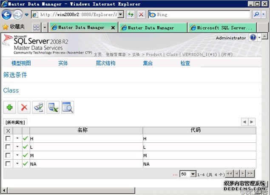Image resolution: width=270 pixels, height=195 pixels.
Task: Click the red X delete member icon
Action: (24, 107)
